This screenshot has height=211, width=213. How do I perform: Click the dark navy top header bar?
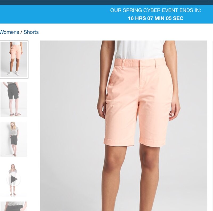(x=106, y=2)
